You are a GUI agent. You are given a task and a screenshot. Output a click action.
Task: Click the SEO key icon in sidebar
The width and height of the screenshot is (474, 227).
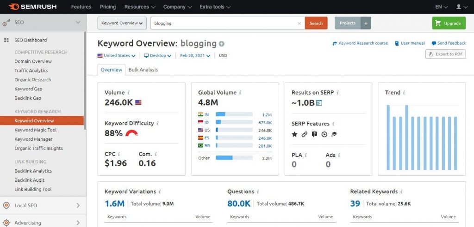pos(6,23)
